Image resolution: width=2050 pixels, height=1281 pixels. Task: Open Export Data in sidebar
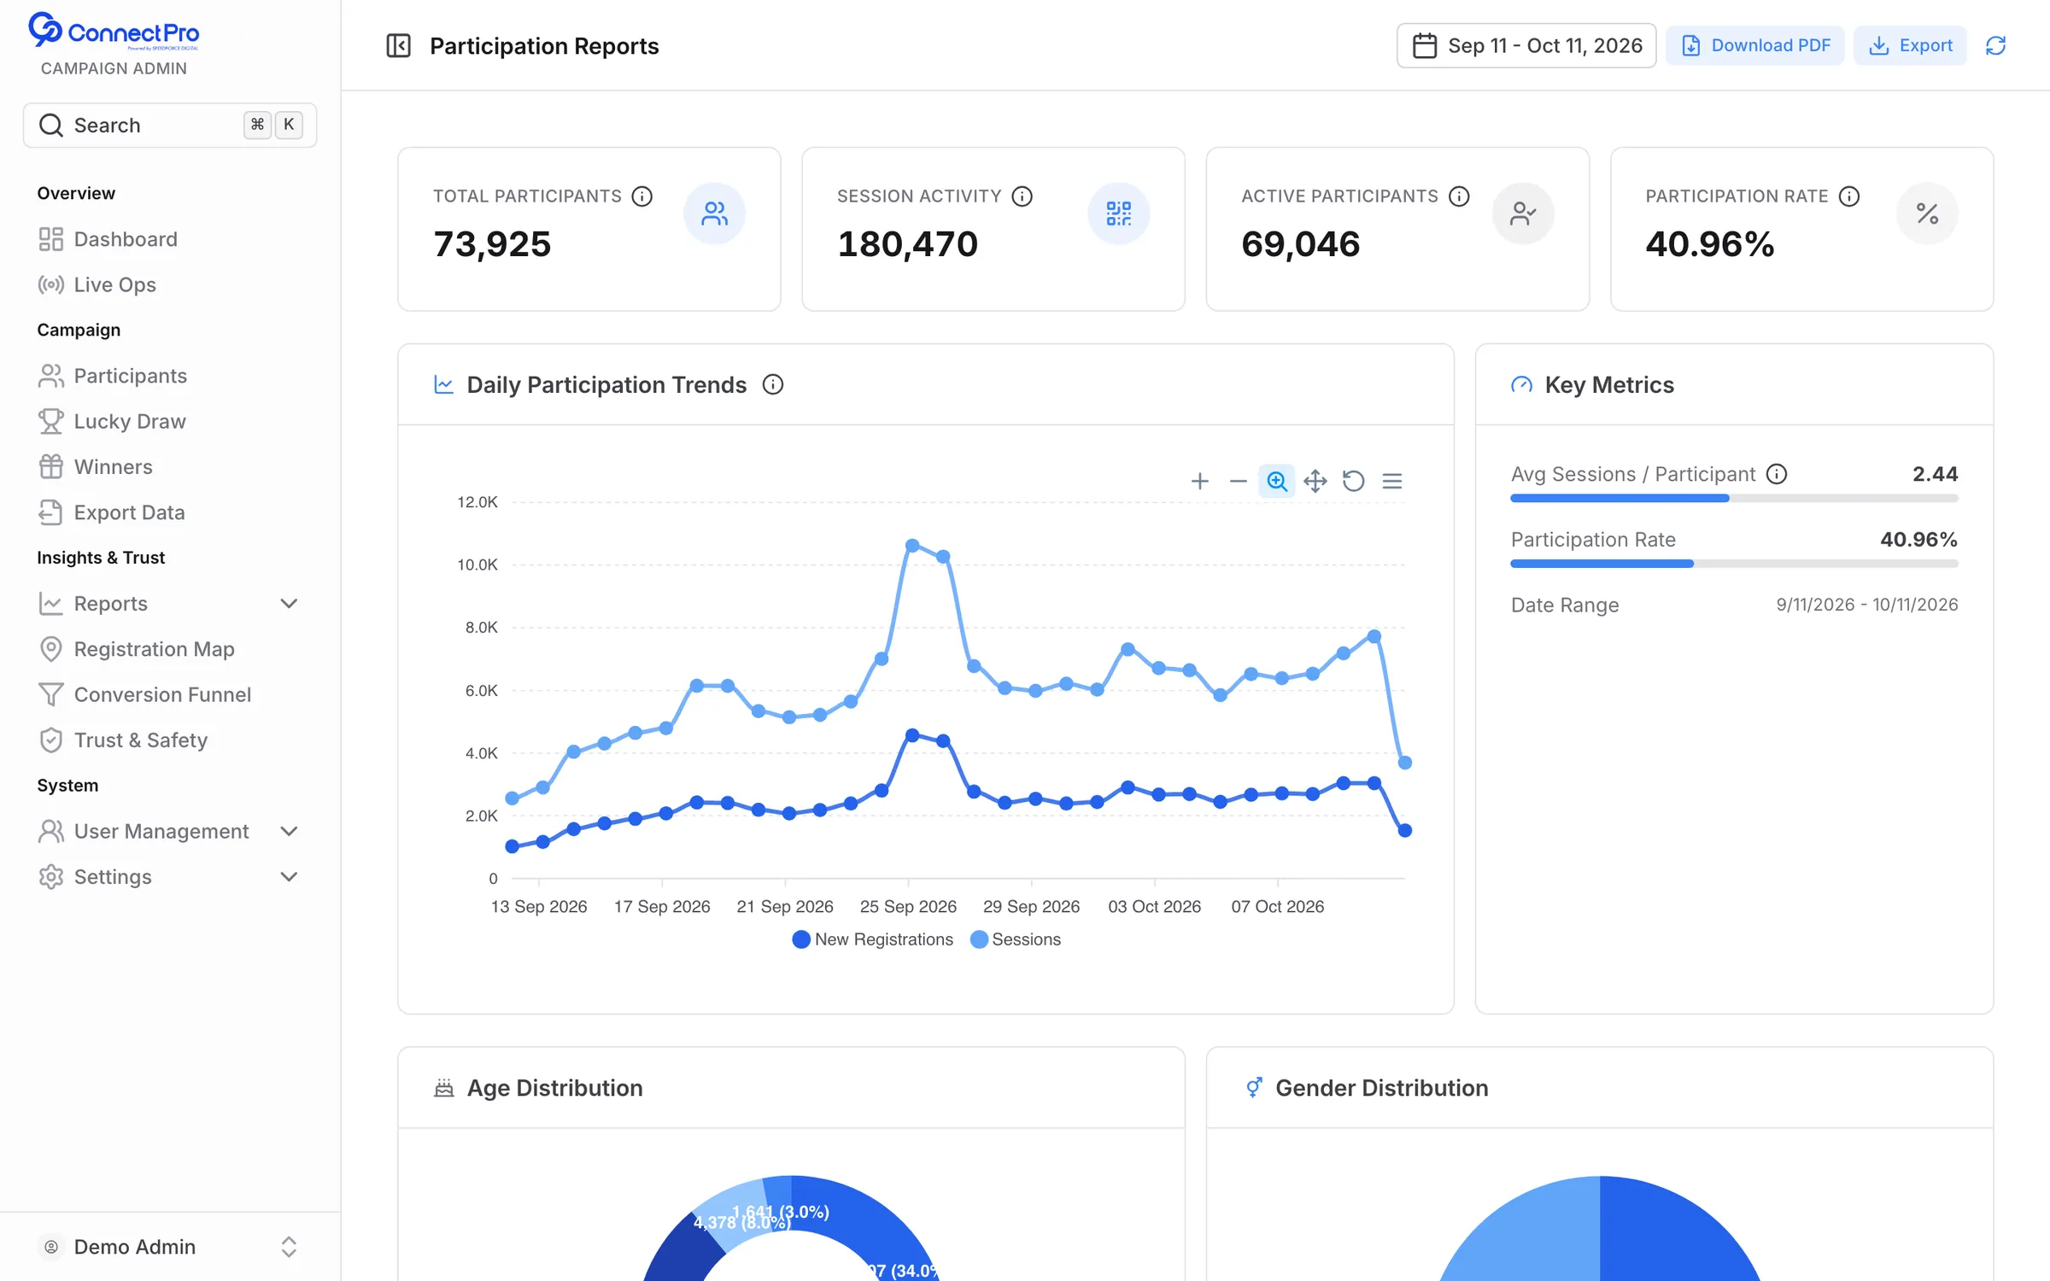pos(170,512)
